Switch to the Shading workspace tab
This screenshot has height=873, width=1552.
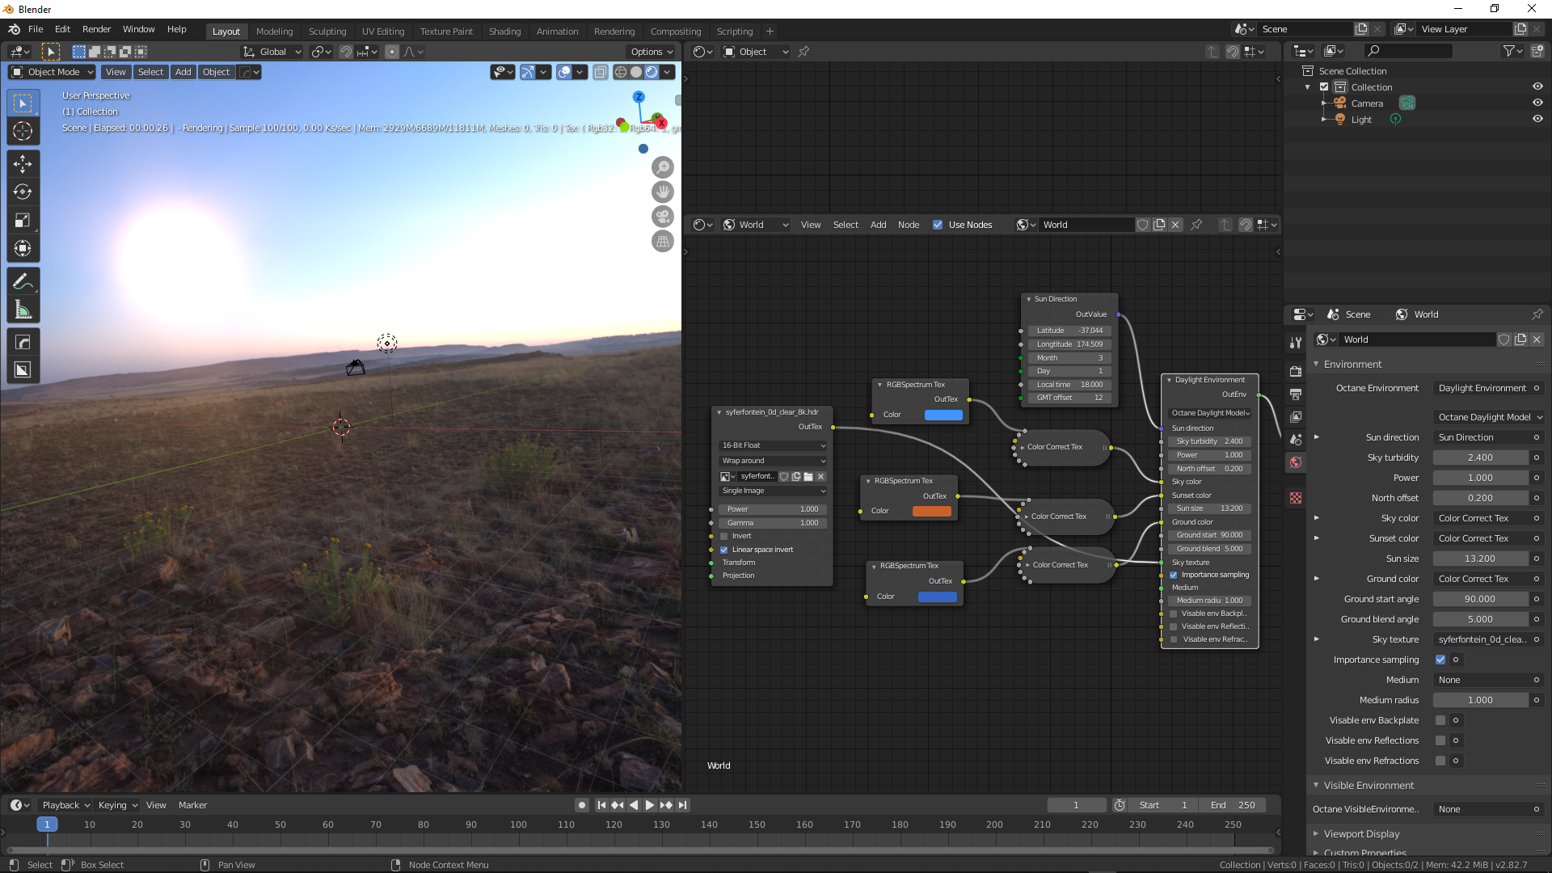point(504,32)
